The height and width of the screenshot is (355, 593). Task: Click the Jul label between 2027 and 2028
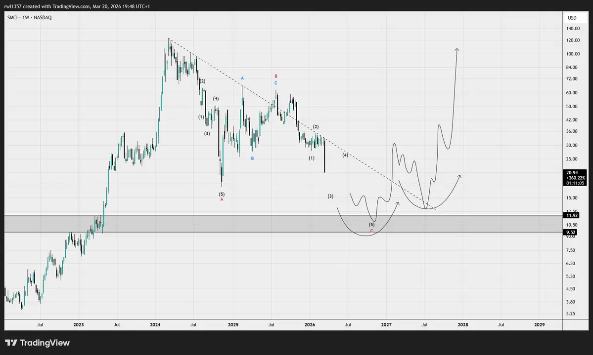coord(425,325)
